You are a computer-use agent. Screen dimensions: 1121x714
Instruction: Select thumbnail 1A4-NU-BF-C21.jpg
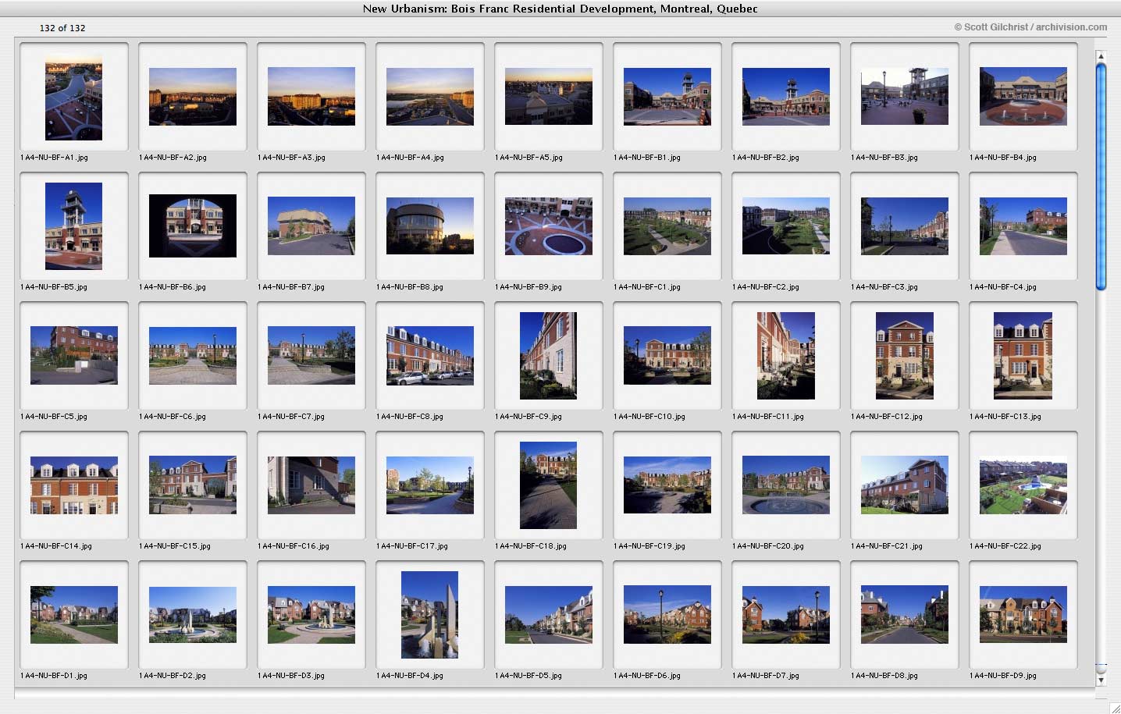(x=905, y=485)
